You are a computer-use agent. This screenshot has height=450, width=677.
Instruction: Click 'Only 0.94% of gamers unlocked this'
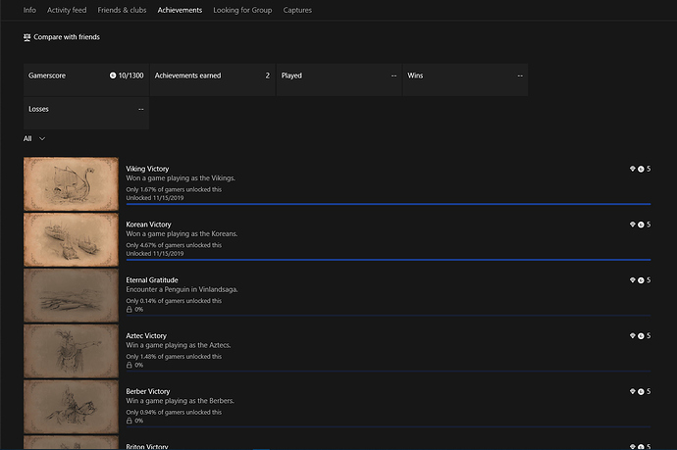pos(174,412)
